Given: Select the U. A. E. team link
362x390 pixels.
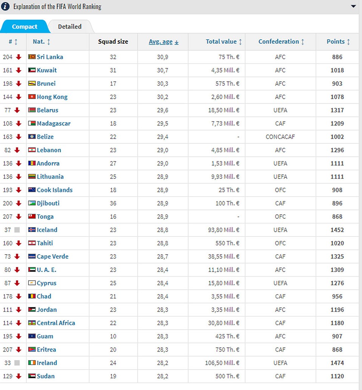Looking at the screenshot, I should [46, 270].
